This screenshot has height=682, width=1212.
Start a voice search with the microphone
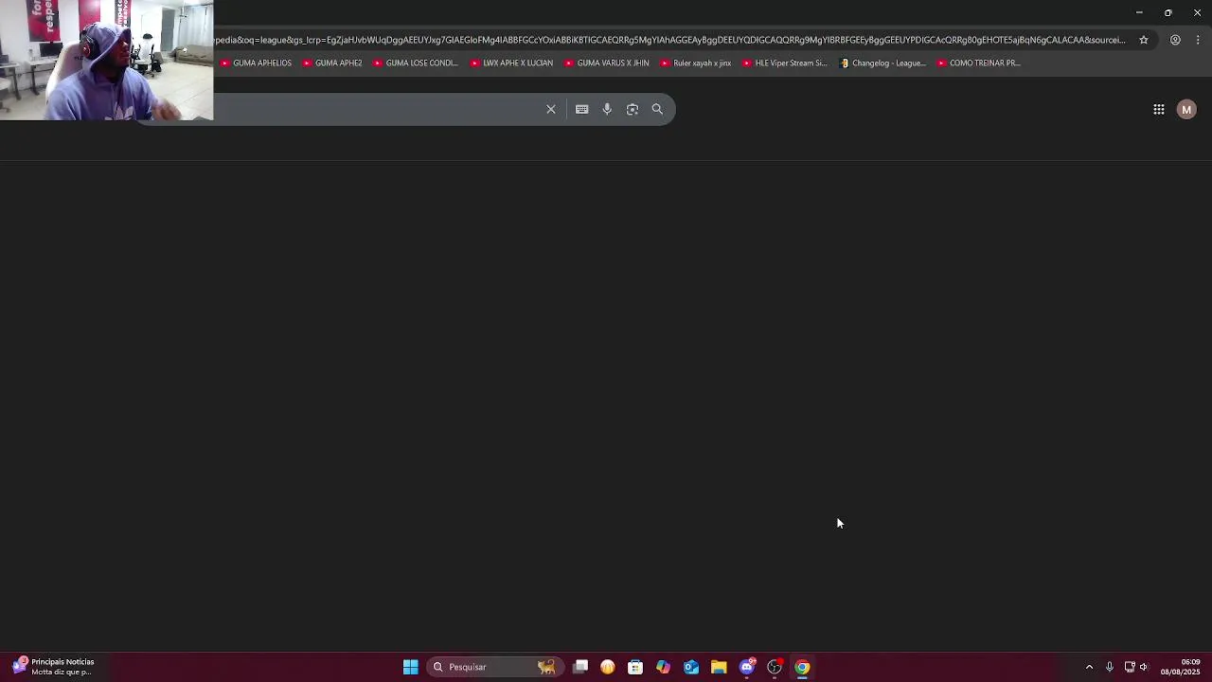pos(607,109)
